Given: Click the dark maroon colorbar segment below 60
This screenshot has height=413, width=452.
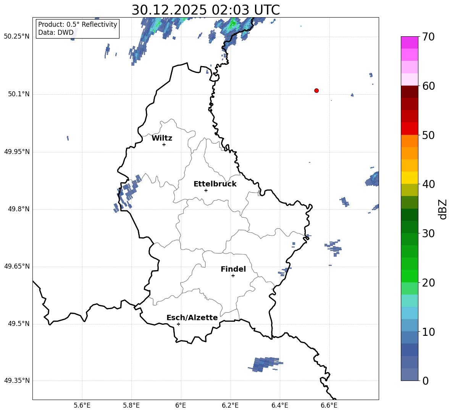Looking at the screenshot, I should point(409,92).
